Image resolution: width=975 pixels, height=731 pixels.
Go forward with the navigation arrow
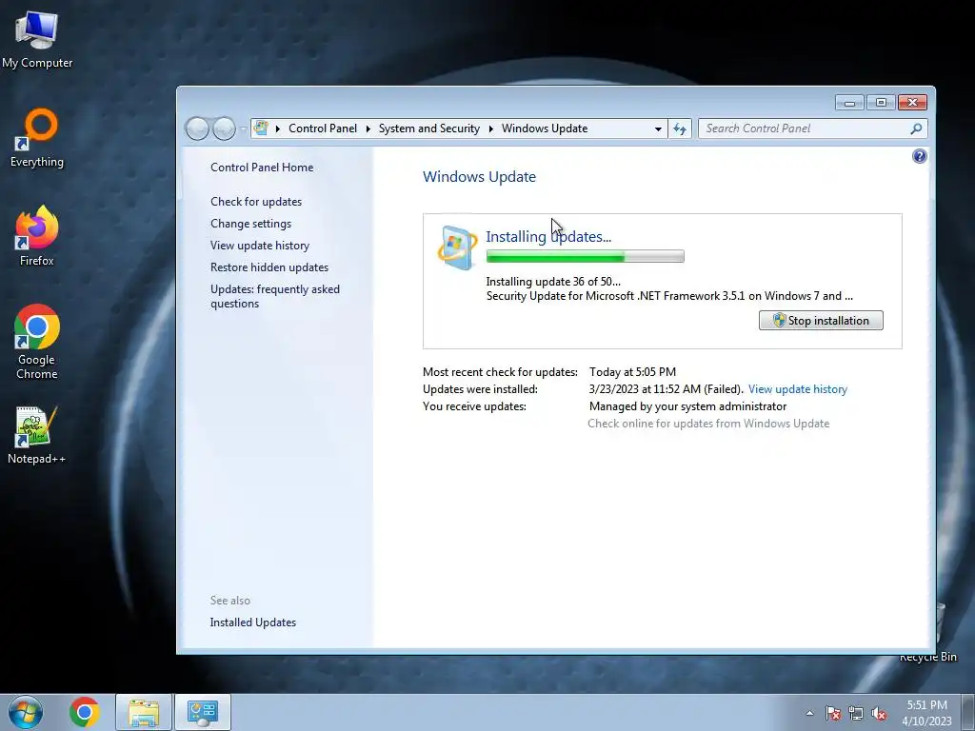(x=224, y=128)
